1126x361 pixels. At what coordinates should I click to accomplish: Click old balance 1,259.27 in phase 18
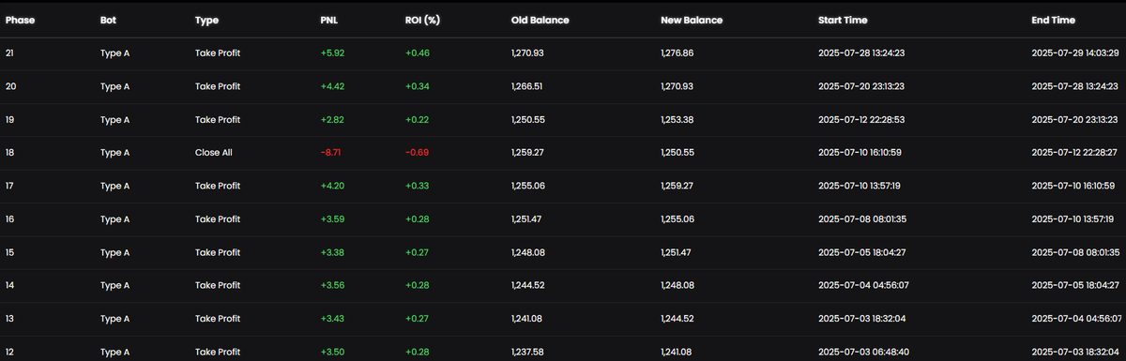[527, 153]
